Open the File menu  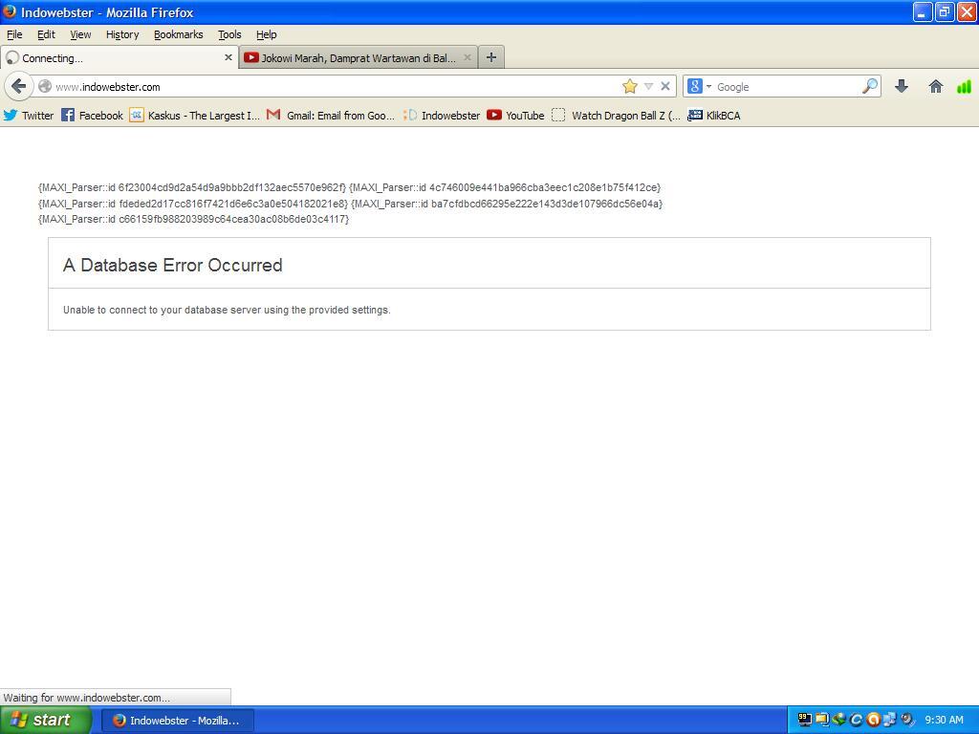[14, 35]
